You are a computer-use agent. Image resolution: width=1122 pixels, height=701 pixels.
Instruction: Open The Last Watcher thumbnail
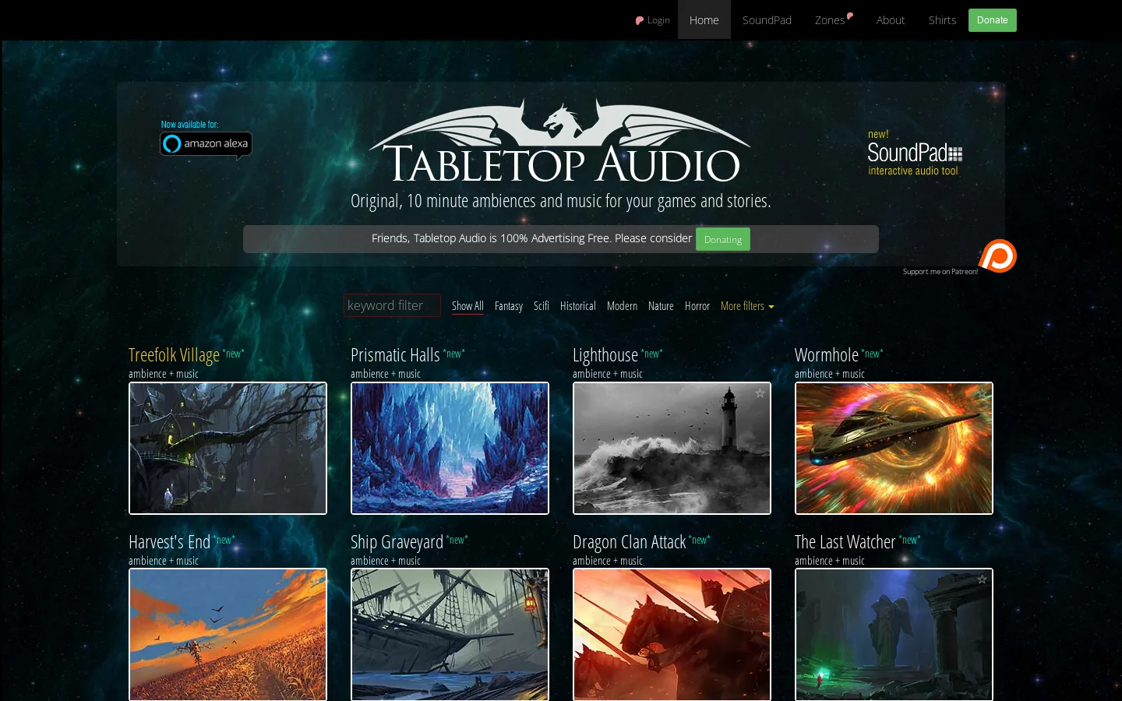point(894,634)
